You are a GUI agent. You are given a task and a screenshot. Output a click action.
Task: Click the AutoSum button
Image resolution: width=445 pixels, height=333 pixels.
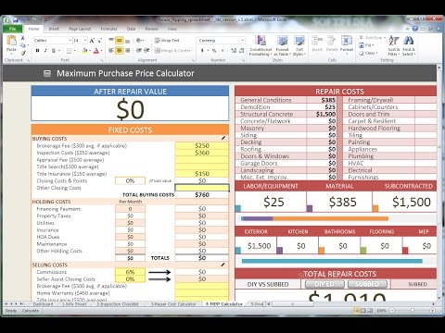(370, 38)
